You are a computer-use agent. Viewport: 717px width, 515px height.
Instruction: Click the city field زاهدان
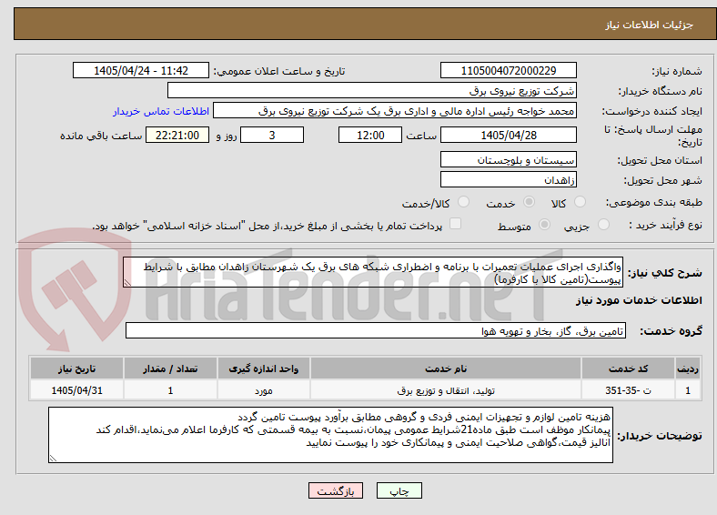[508, 179]
